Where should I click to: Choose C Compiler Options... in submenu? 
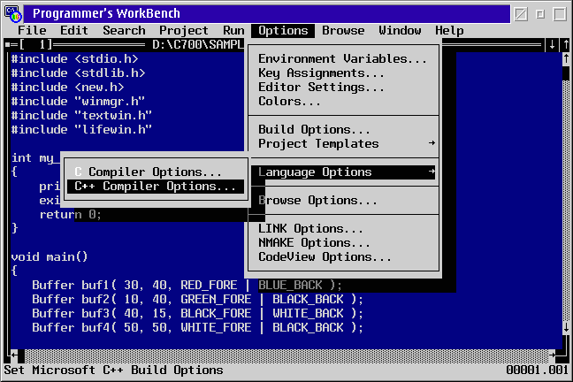156,172
